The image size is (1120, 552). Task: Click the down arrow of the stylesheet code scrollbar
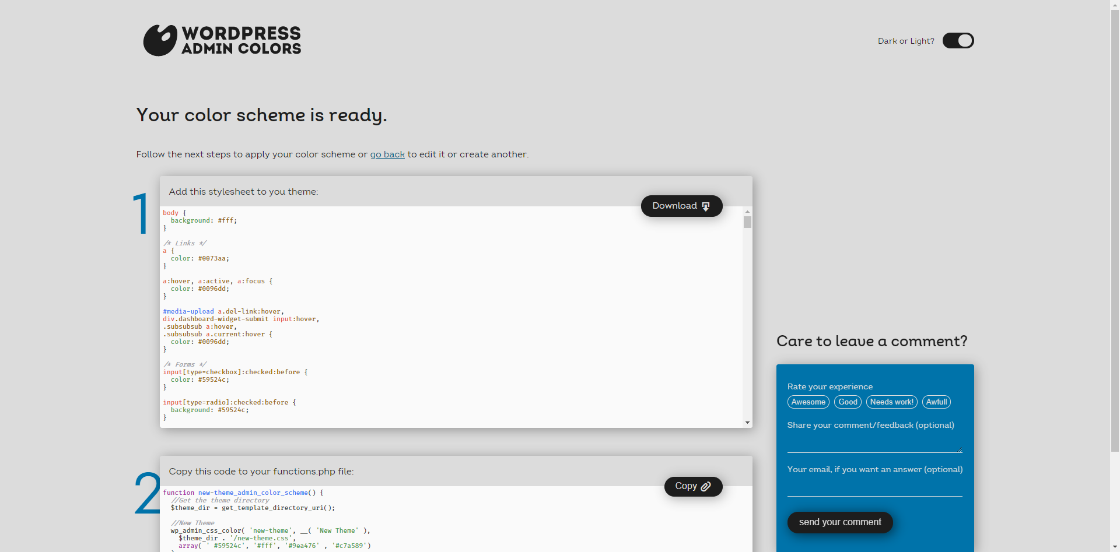tap(747, 422)
